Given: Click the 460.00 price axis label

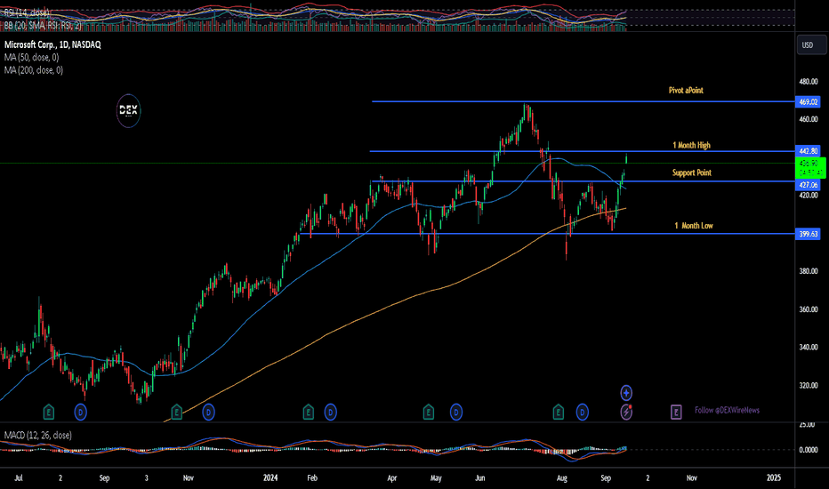Looking at the screenshot, I should point(809,119).
